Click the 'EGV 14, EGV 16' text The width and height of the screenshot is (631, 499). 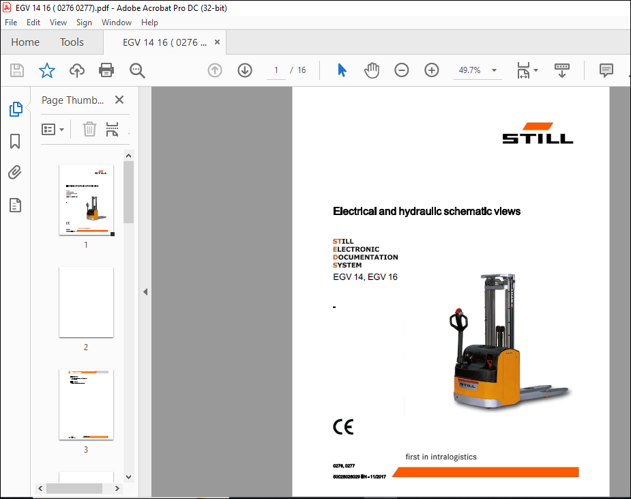[365, 276]
